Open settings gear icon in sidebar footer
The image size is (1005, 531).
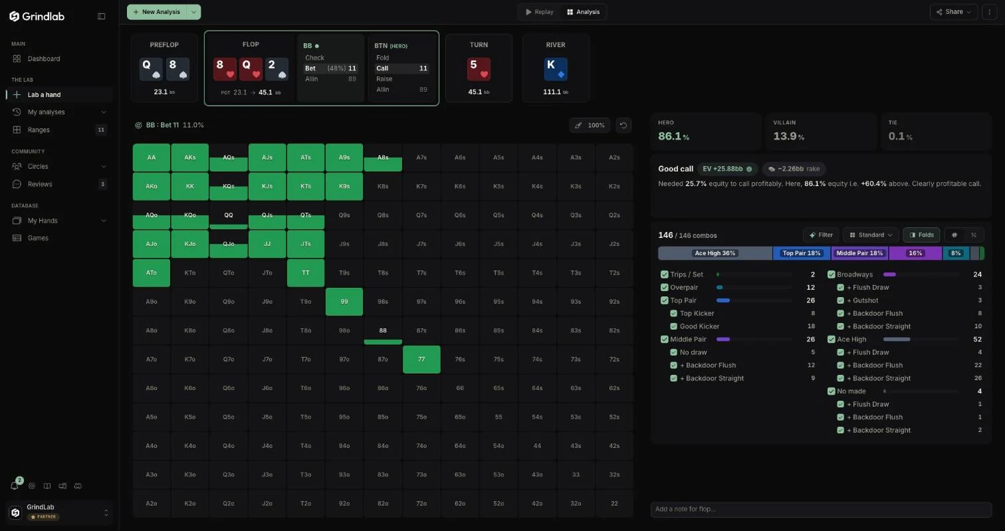coord(31,486)
